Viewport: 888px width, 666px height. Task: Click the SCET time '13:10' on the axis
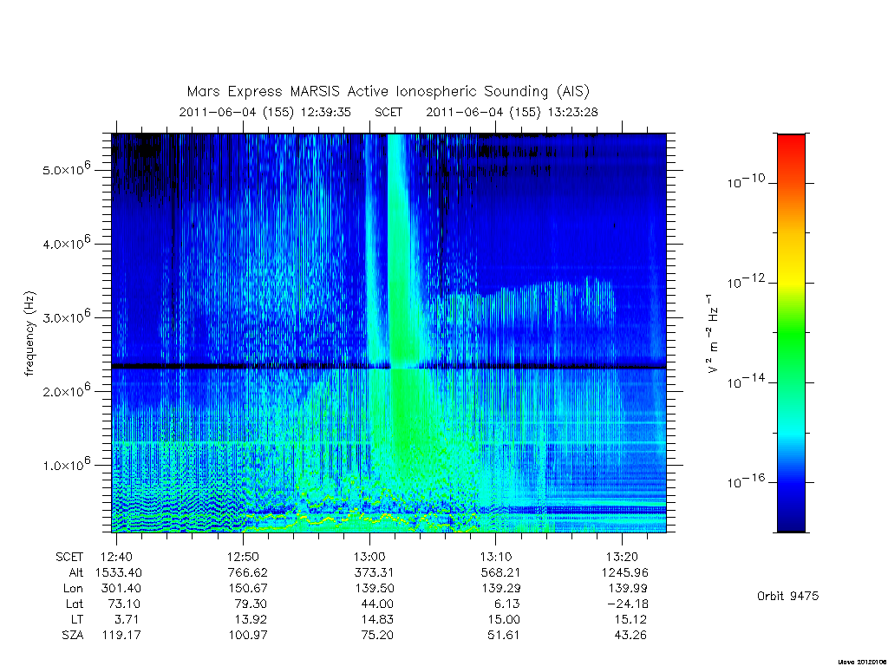click(495, 558)
